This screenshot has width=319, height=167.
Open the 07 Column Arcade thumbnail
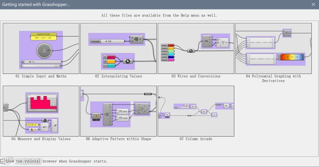(x=196, y=111)
